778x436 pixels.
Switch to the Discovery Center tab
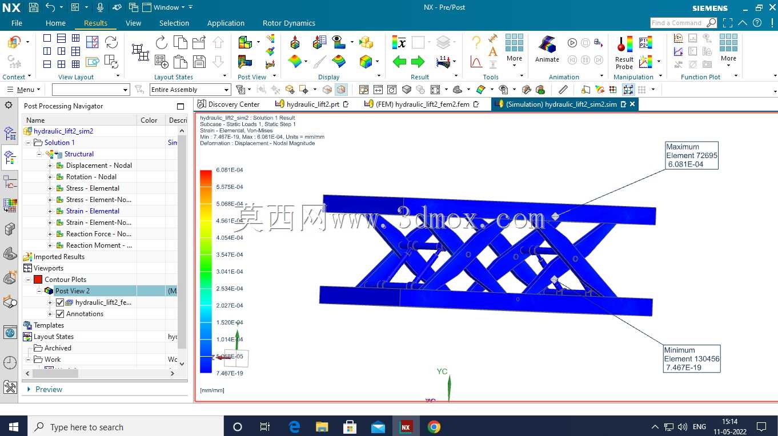pos(228,104)
